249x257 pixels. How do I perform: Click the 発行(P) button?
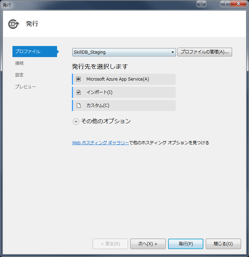(x=186, y=244)
